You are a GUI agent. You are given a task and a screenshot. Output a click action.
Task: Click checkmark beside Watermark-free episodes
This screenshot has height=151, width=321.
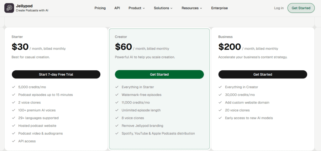tap(117, 95)
